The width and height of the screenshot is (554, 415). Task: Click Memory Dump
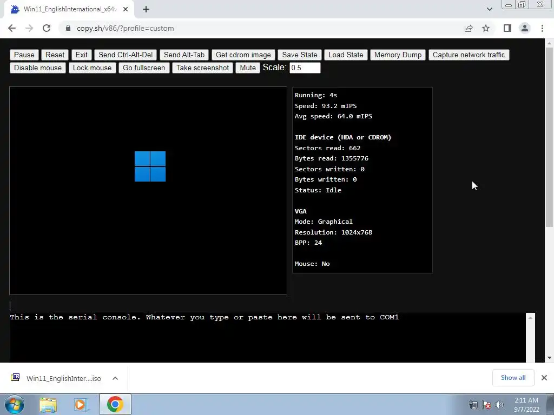(398, 55)
